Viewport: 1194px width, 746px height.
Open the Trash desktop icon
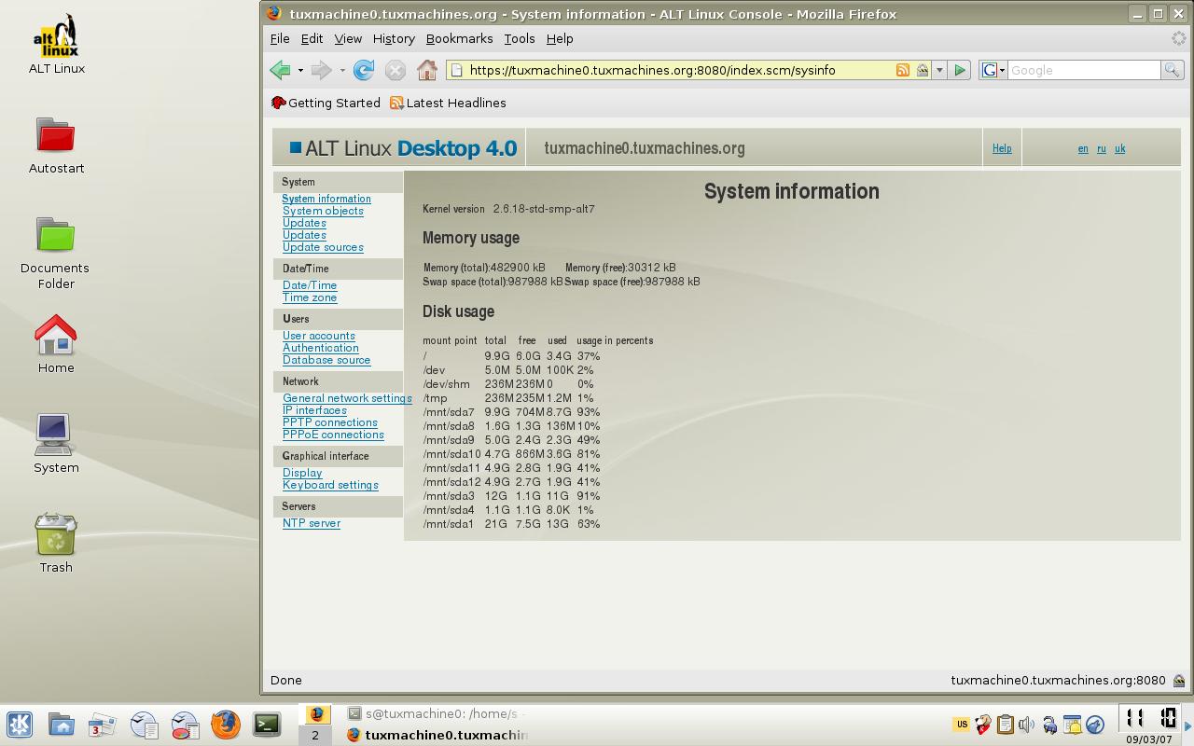pos(56,543)
